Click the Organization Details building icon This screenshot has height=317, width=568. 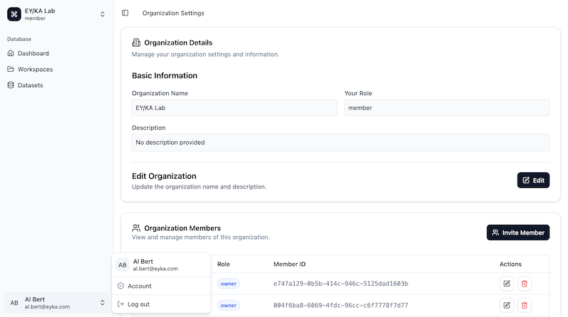[x=136, y=43]
